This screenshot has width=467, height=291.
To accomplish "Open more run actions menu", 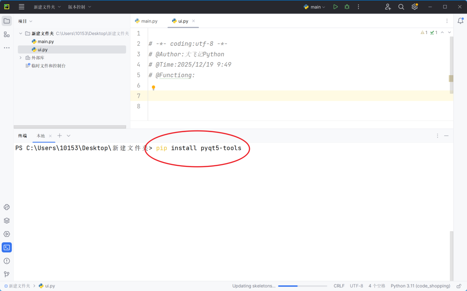I will pyautogui.click(x=358, y=7).
